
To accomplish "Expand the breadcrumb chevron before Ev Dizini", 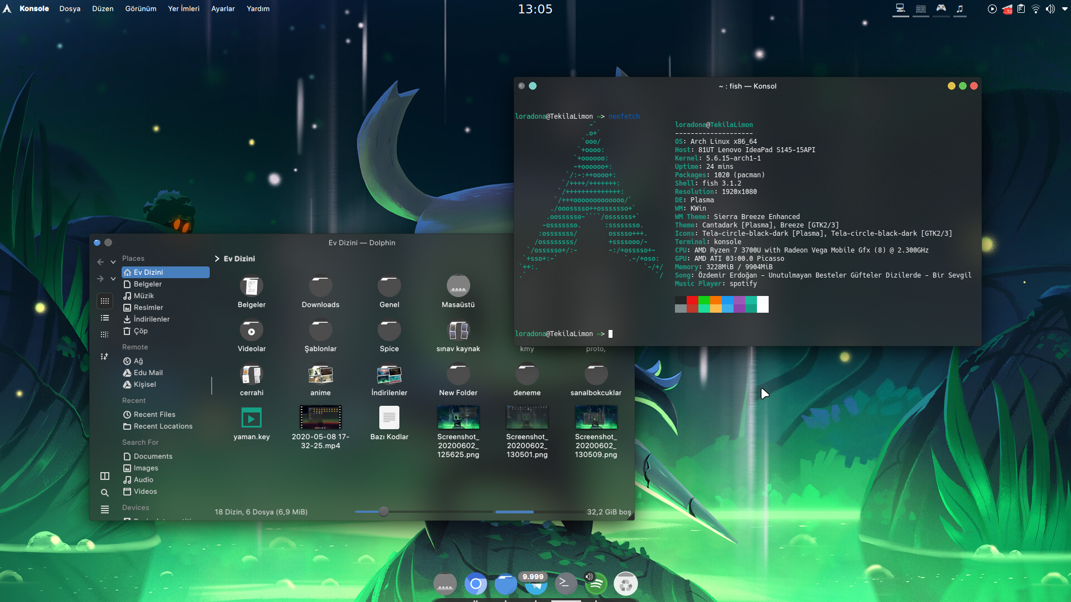I will [217, 259].
